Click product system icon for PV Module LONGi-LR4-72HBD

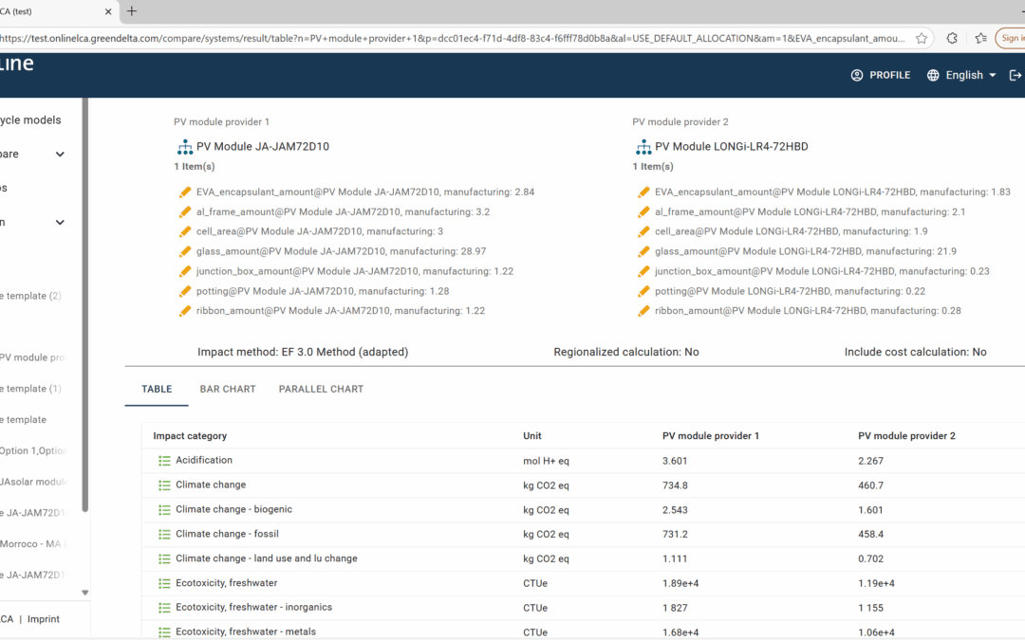(643, 147)
